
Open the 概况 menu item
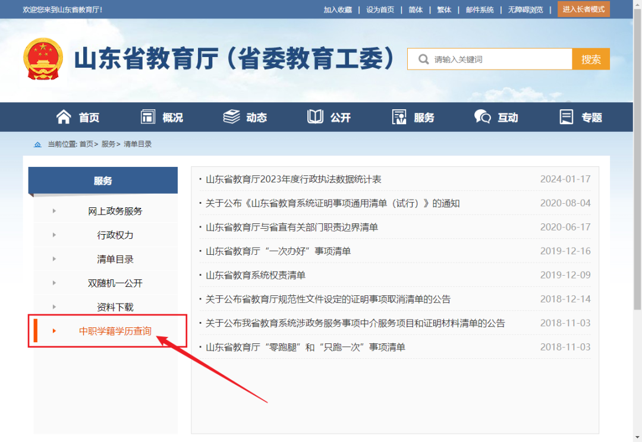point(172,118)
